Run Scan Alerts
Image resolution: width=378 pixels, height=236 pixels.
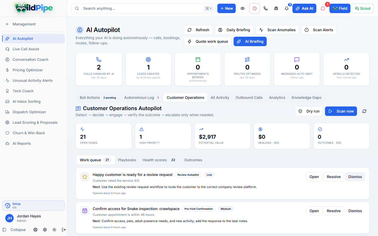(319, 30)
